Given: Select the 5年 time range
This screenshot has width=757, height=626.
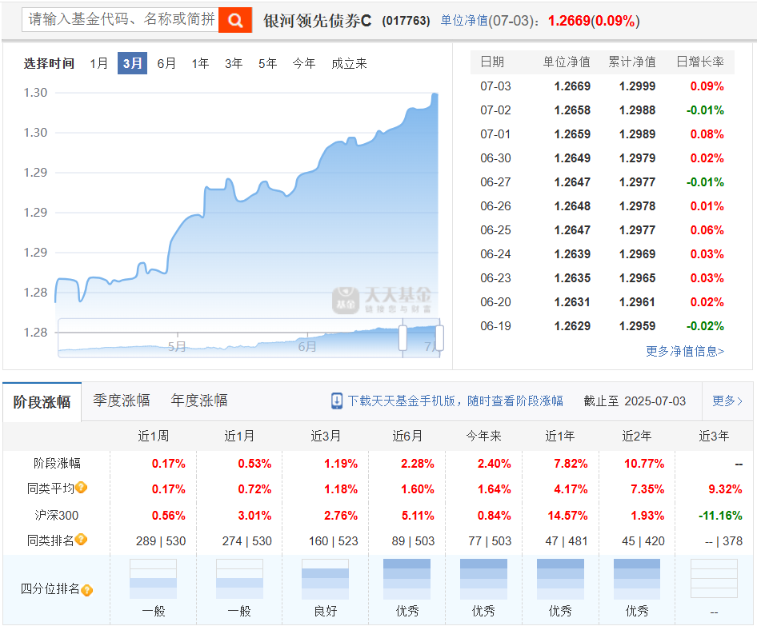Looking at the screenshot, I should point(267,63).
